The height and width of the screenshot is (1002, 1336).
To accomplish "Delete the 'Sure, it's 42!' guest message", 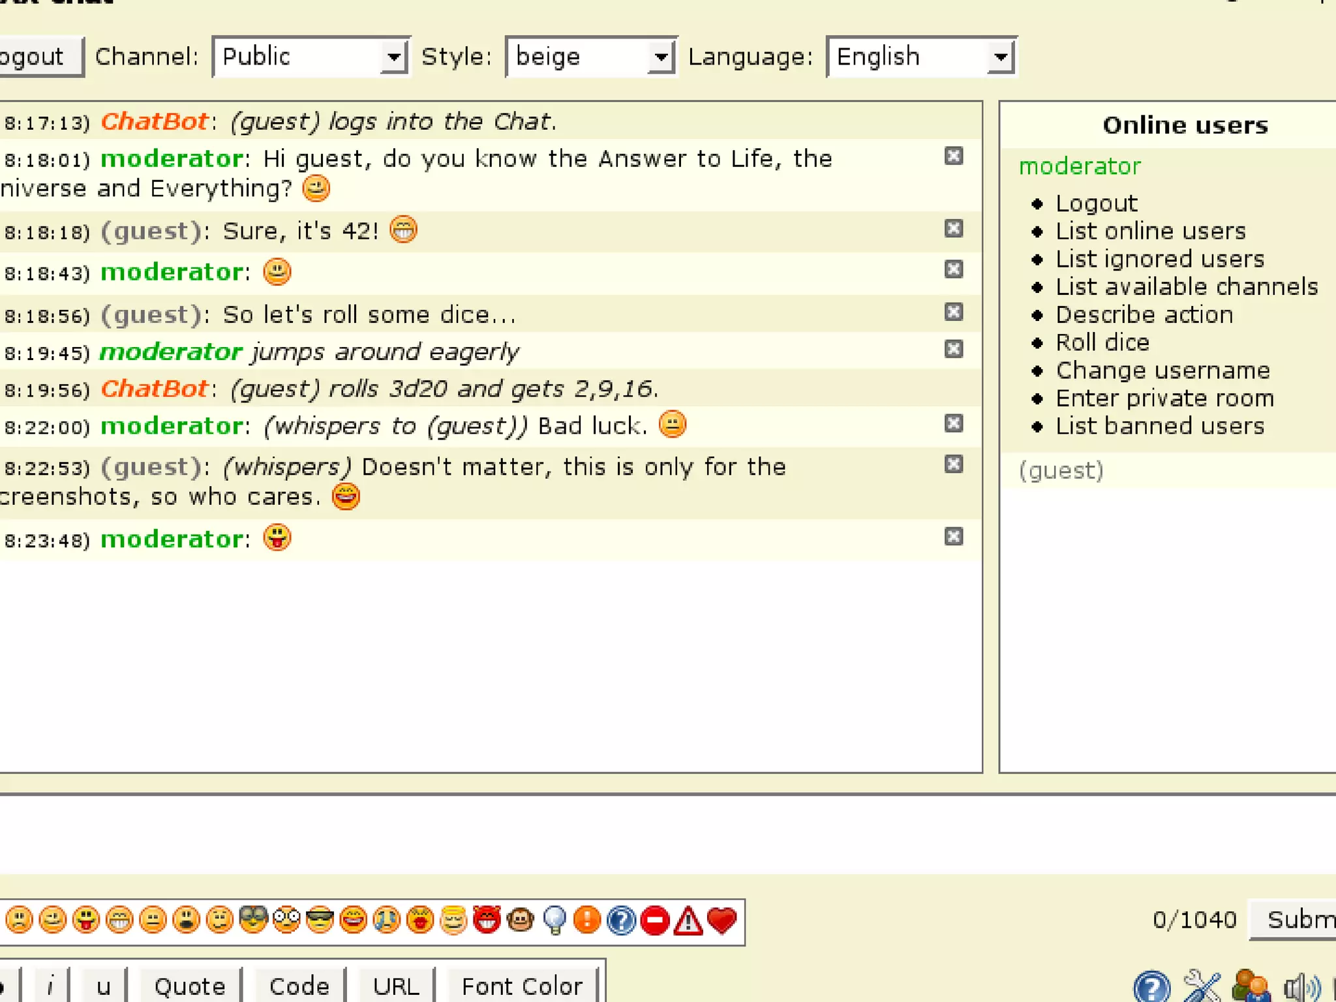I will 953,229.
